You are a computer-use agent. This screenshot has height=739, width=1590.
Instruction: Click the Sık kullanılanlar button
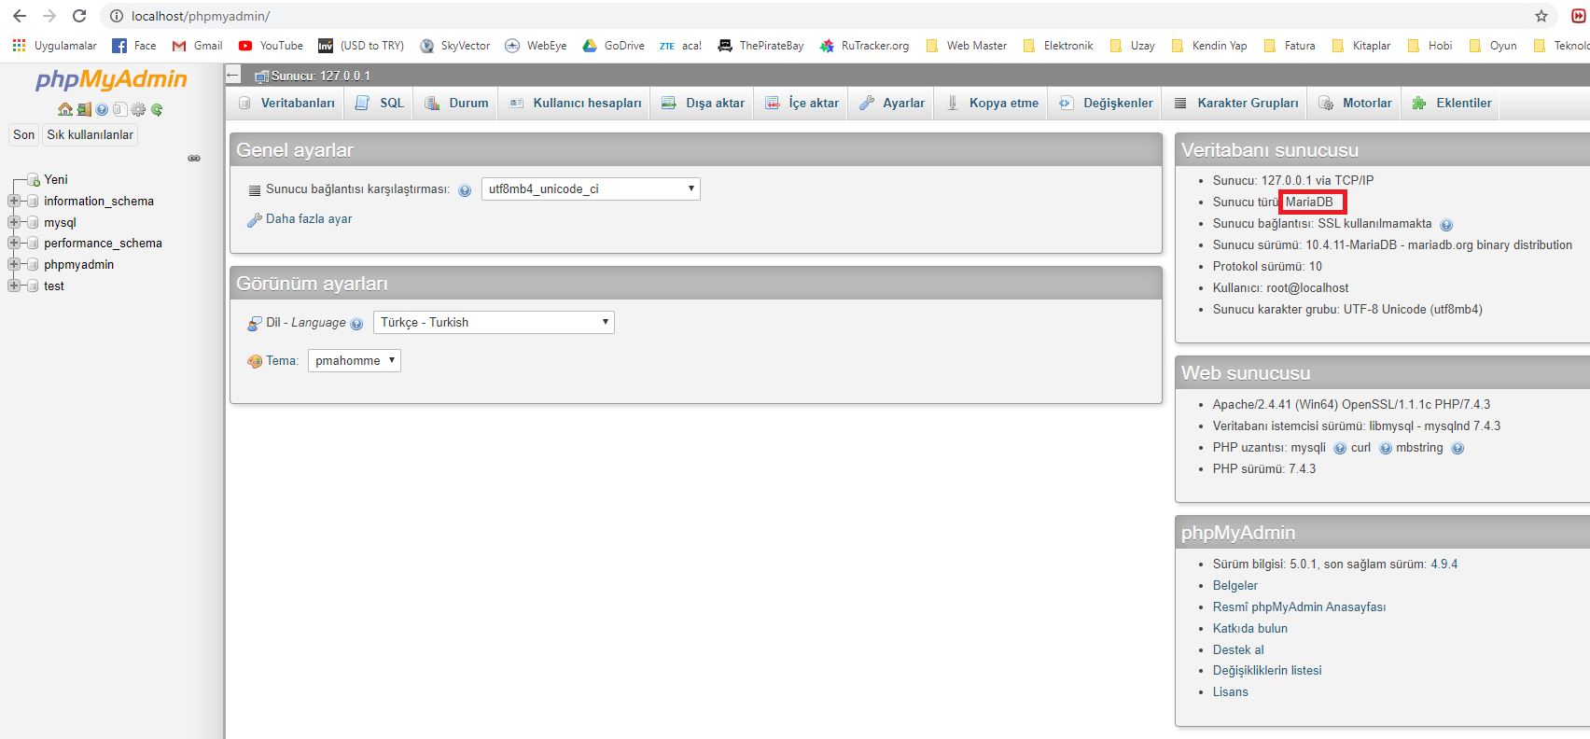(91, 134)
